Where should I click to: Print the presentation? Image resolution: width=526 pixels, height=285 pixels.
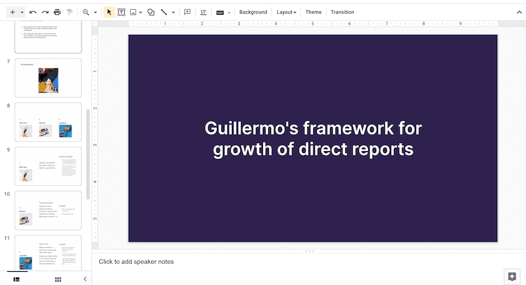57,12
